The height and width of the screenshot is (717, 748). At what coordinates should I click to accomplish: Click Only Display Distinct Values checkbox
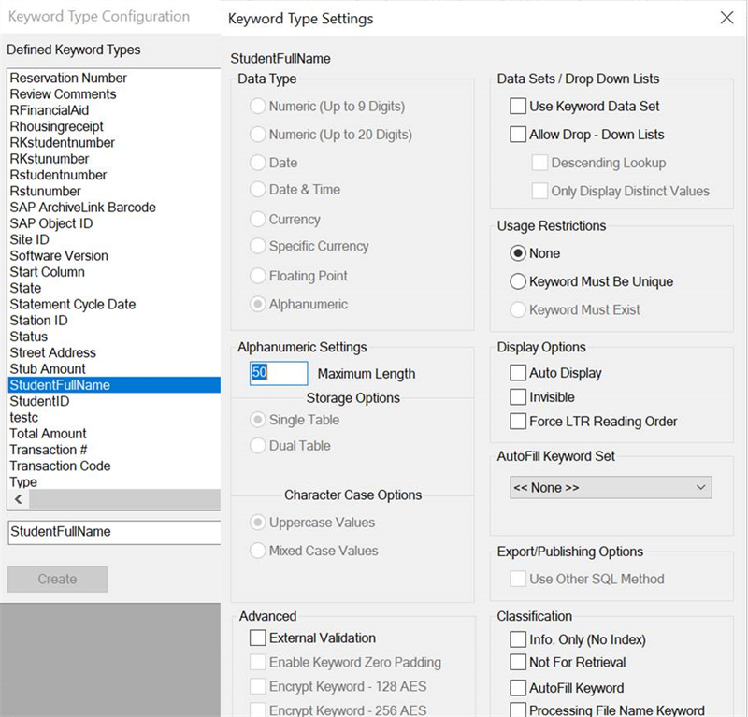pos(539,191)
